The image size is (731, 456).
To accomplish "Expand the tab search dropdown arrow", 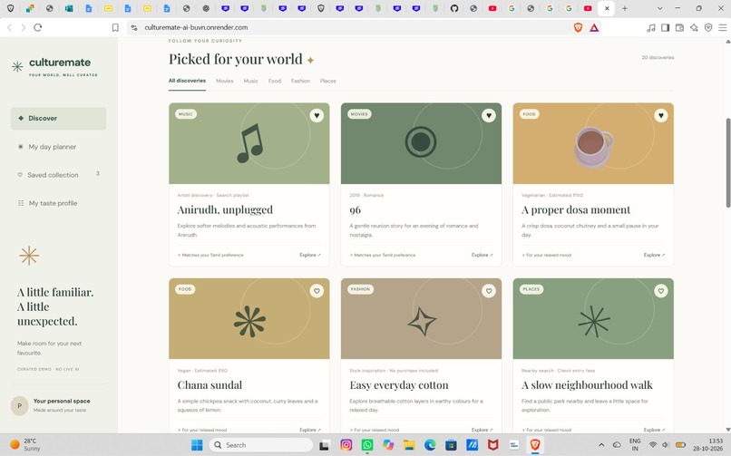I will 659,8.
